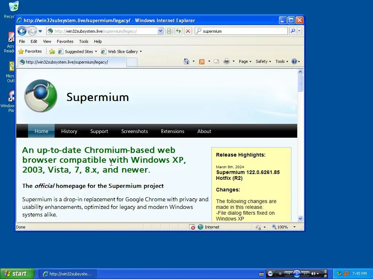Click the RSS feeds icon
The height and width of the screenshot is (279, 373).
202,62
